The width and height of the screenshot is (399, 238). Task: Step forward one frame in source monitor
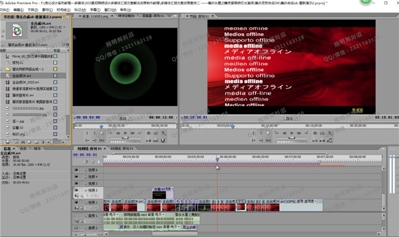click(133, 133)
